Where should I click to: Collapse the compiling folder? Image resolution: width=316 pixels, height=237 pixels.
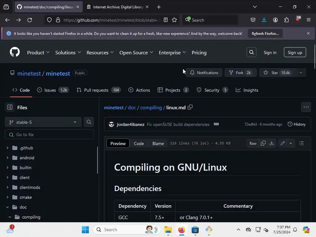pyautogui.click(x=10, y=217)
